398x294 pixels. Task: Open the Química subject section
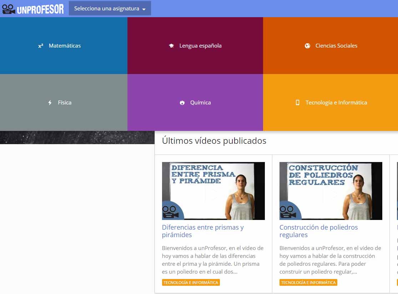tap(195, 102)
